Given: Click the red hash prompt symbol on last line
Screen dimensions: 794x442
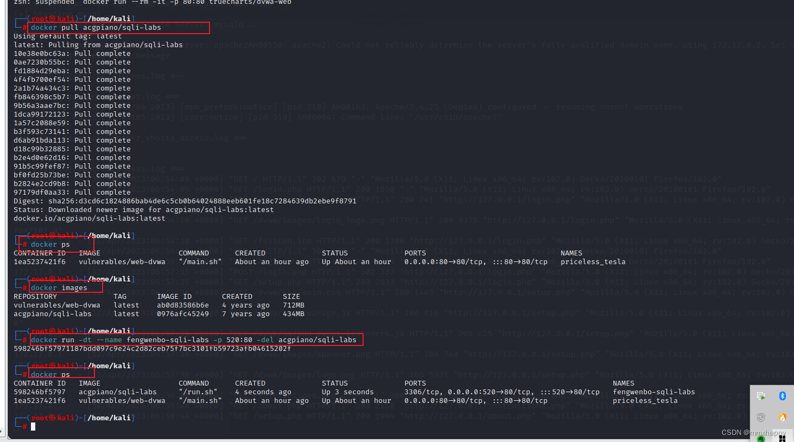Looking at the screenshot, I should 24,426.
